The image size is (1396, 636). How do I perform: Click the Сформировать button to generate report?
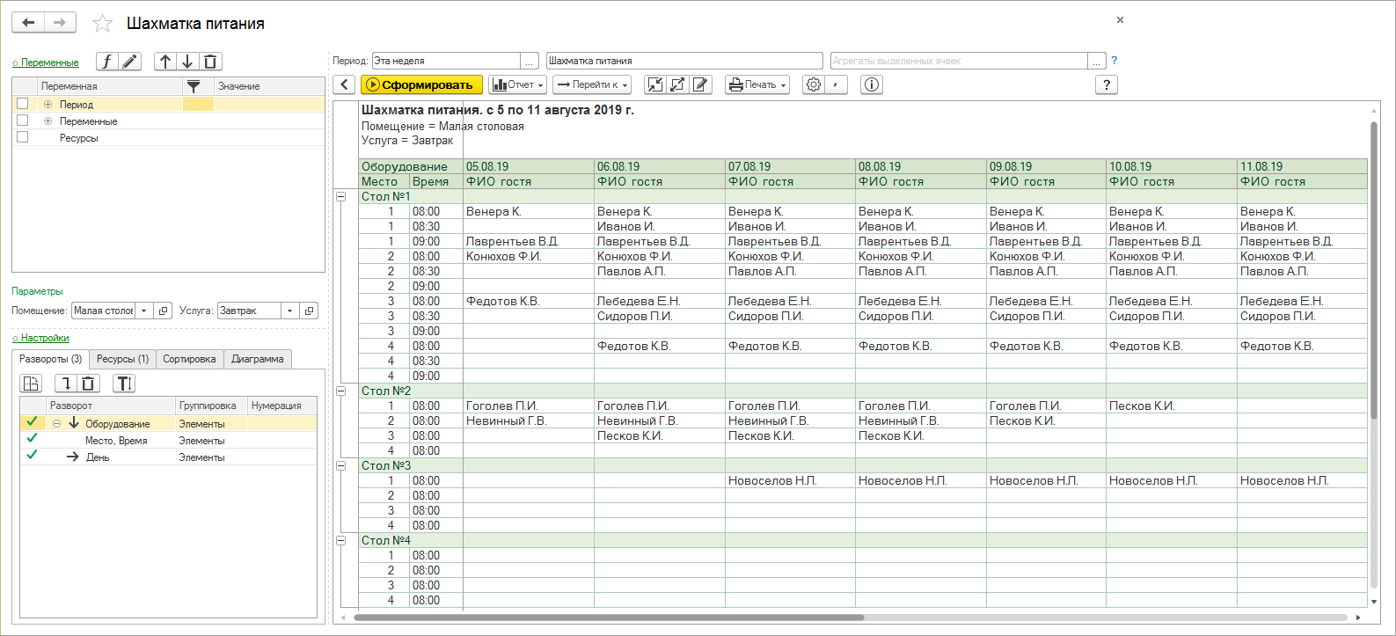[x=421, y=84]
